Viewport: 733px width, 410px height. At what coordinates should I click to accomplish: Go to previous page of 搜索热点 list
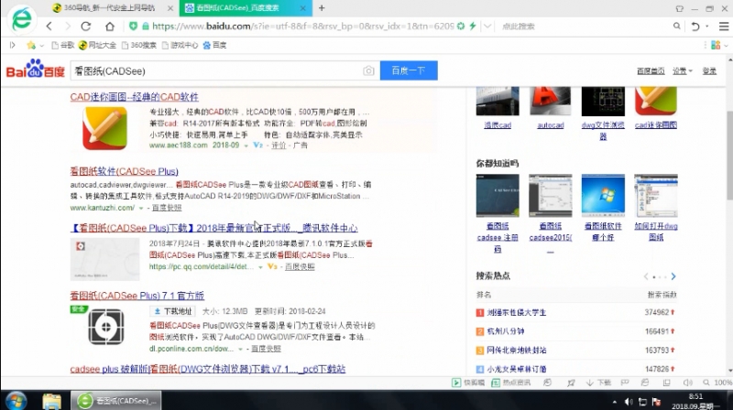(646, 276)
